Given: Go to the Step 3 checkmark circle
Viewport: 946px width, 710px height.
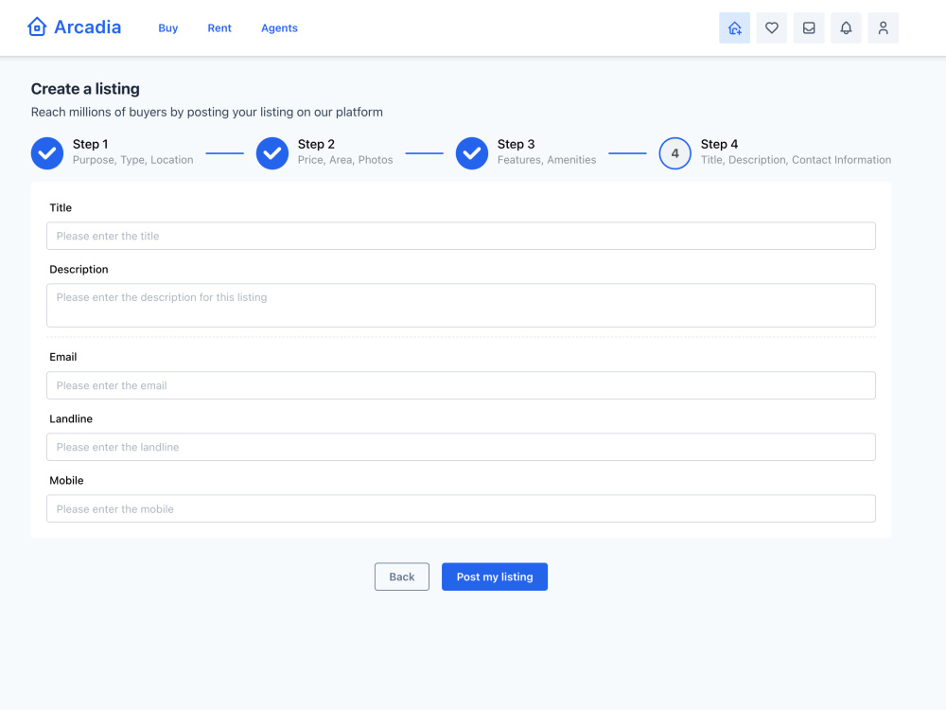Looking at the screenshot, I should click(472, 153).
